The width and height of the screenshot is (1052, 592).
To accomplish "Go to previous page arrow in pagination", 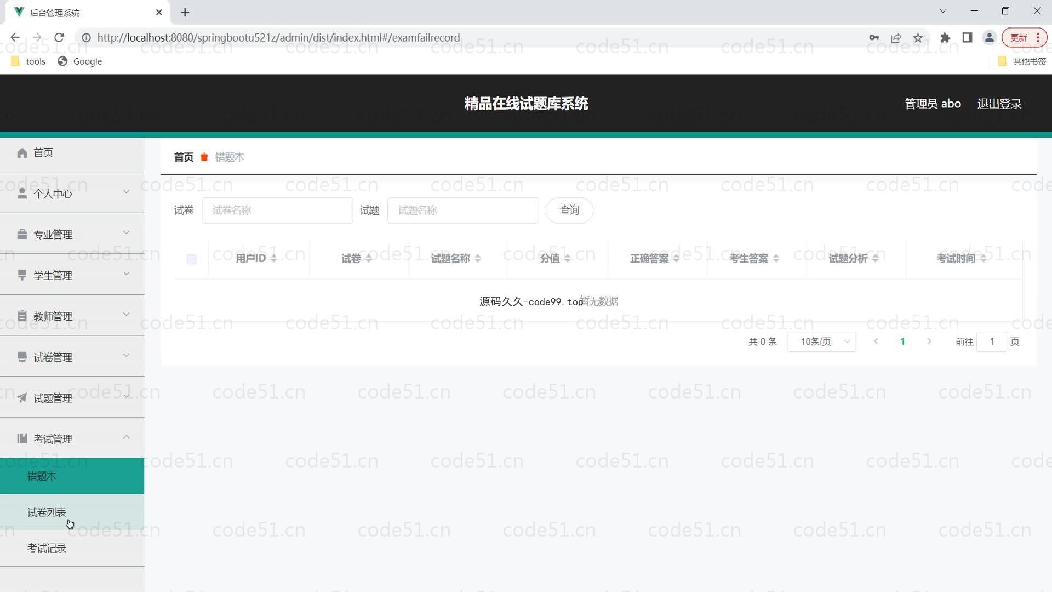I will (876, 341).
